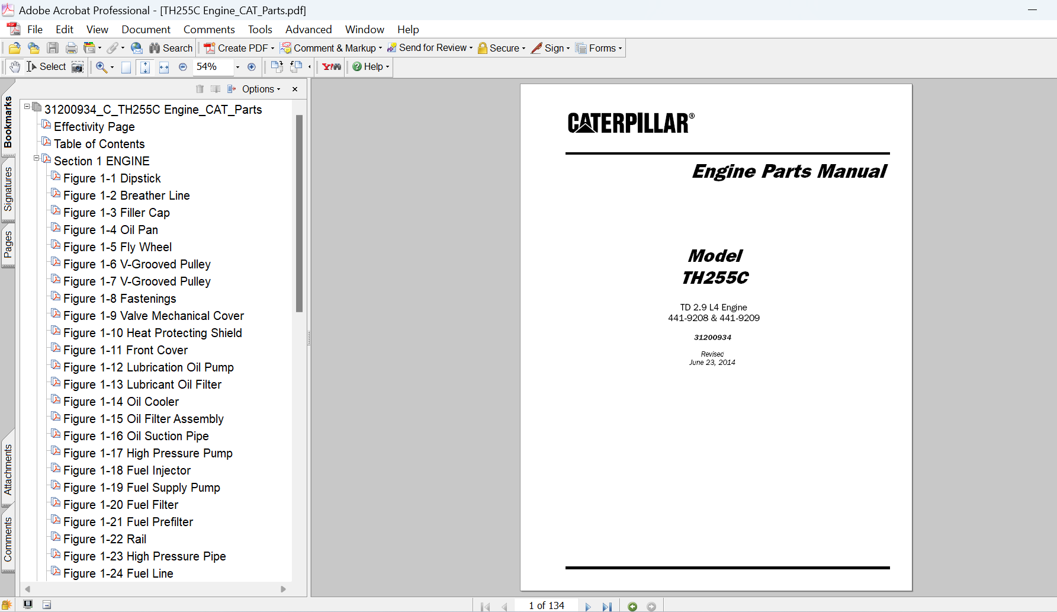Click the Select text tool button
Viewport: 1057px width, 612px height.
pyautogui.click(x=46, y=67)
